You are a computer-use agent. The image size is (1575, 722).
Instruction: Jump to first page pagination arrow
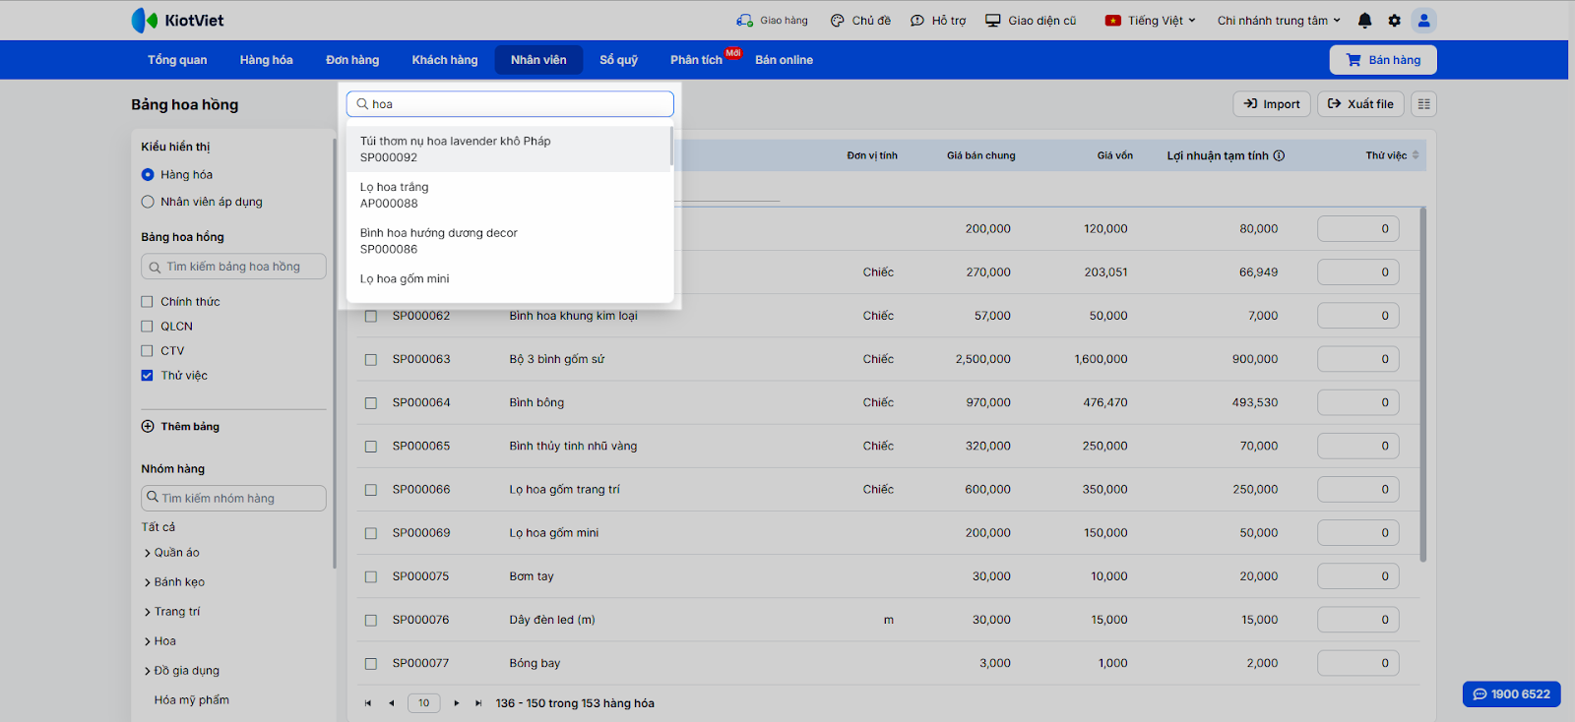coord(368,703)
